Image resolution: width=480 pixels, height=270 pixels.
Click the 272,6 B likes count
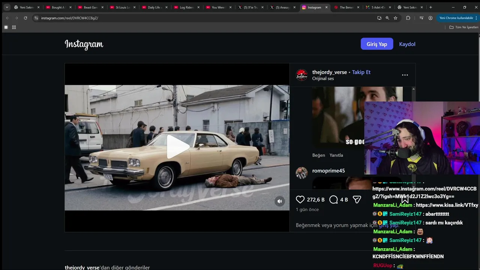(x=316, y=200)
